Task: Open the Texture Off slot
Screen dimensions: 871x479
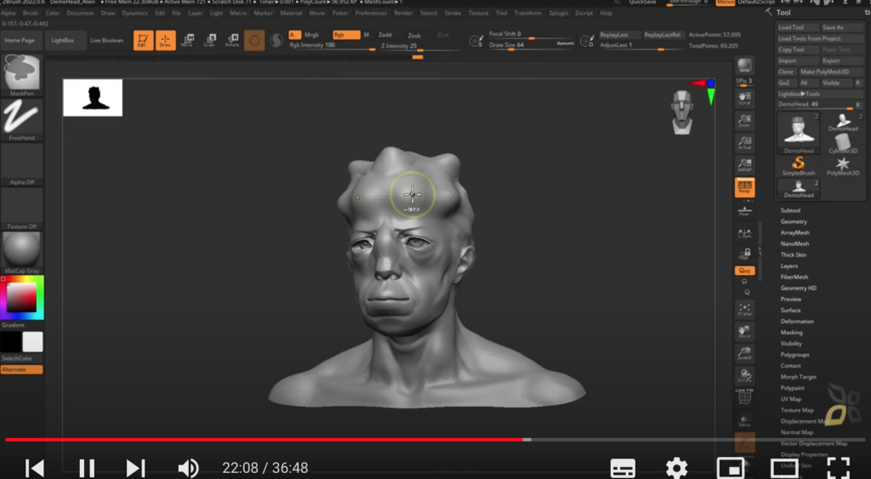Action: coord(21,208)
